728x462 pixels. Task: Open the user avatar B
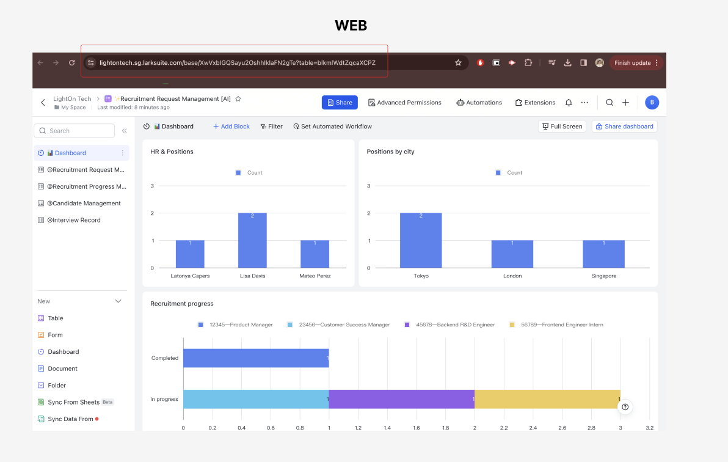(x=652, y=102)
